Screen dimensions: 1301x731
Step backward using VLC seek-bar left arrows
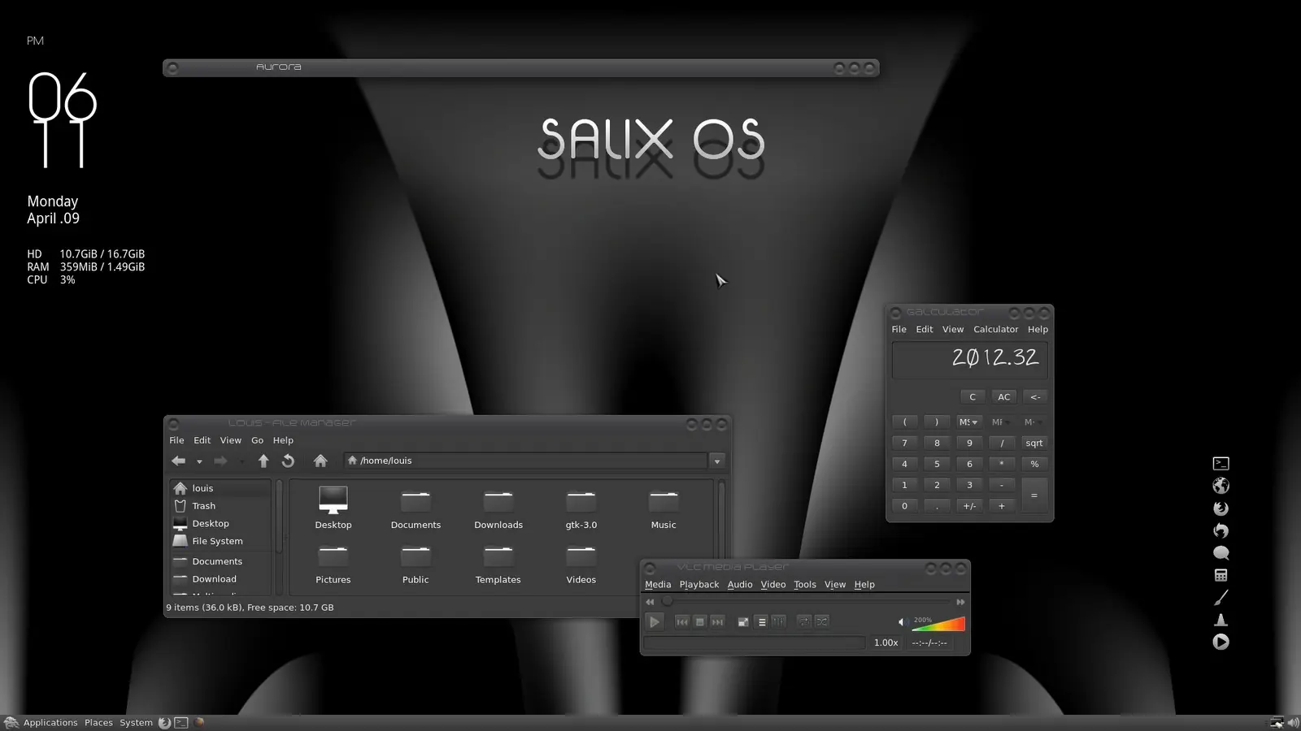click(x=650, y=602)
